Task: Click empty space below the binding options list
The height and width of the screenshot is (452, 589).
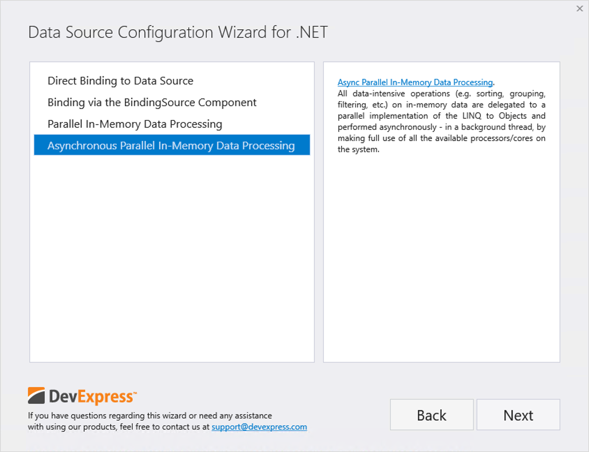Action: [172, 258]
